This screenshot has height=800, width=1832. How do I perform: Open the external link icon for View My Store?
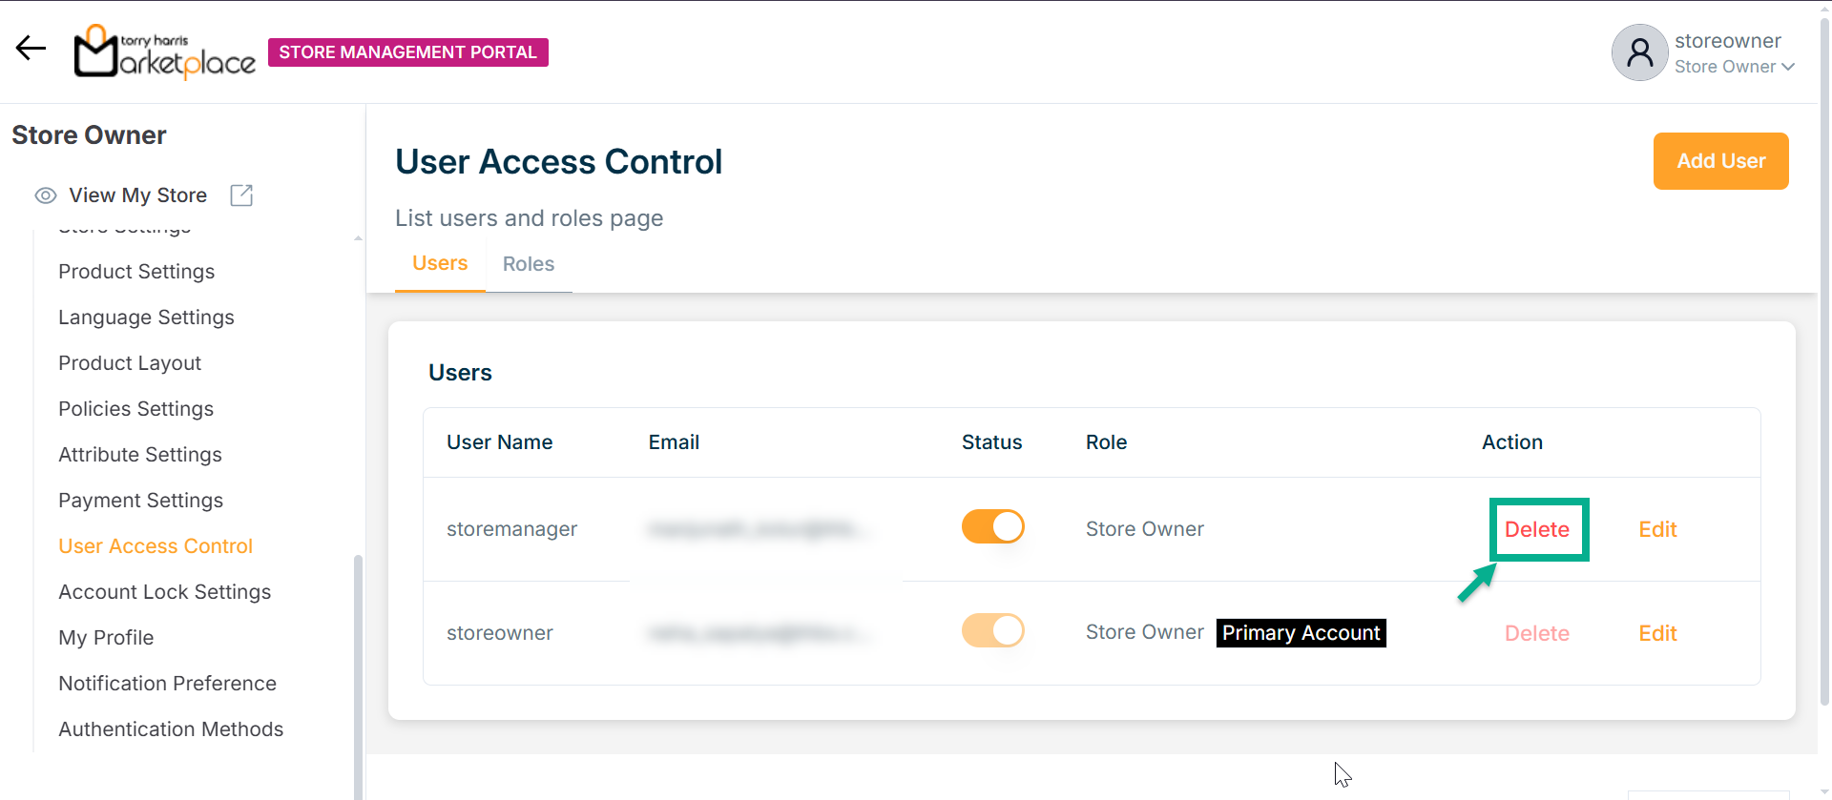(x=241, y=195)
